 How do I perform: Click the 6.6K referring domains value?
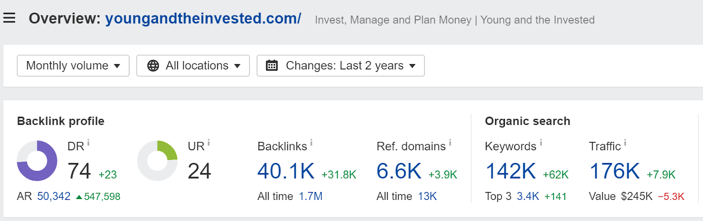[x=399, y=171]
